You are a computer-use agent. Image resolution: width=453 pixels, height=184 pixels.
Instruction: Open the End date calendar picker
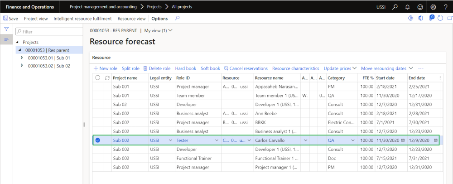[436, 140]
